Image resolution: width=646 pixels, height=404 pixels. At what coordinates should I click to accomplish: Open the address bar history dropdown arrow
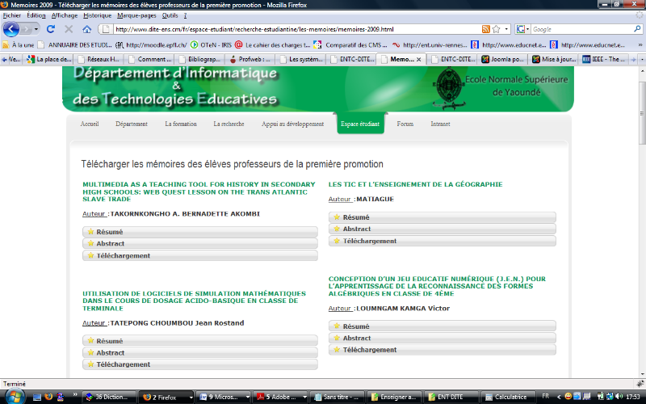point(506,29)
